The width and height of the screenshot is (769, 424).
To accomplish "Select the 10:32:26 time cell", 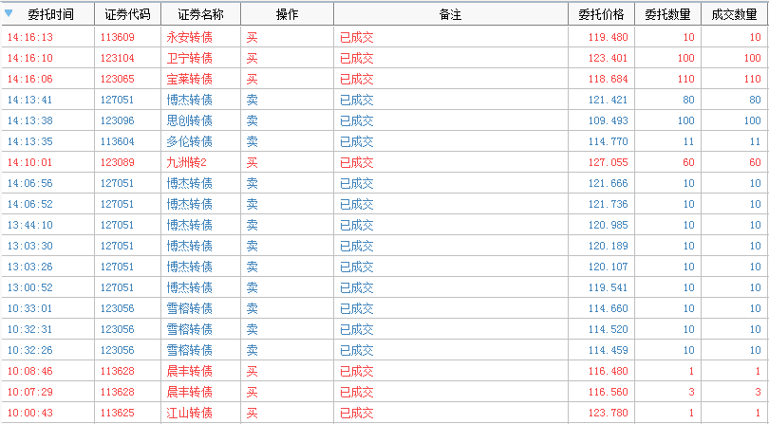I will click(30, 350).
